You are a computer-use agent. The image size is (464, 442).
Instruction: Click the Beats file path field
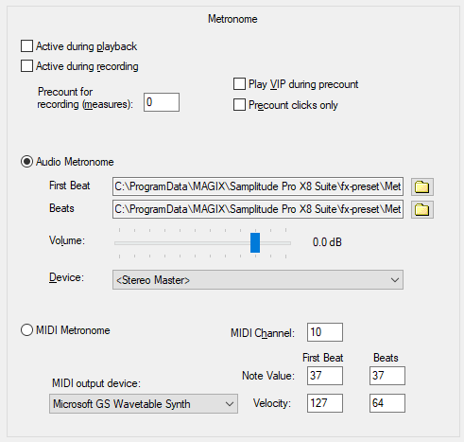[258, 209]
